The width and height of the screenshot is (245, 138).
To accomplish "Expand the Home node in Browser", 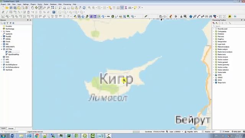I will click(2, 31).
